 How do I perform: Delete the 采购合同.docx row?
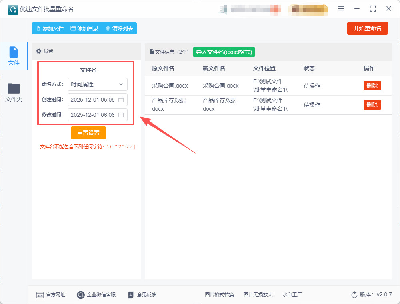[x=372, y=86]
